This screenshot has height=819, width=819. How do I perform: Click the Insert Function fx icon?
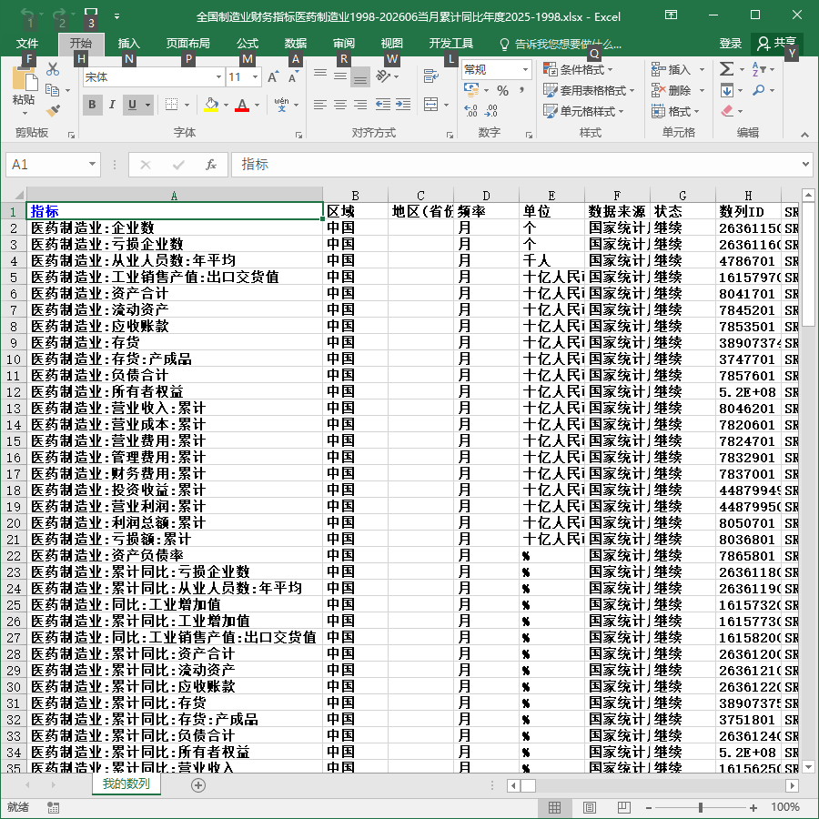tap(210, 165)
